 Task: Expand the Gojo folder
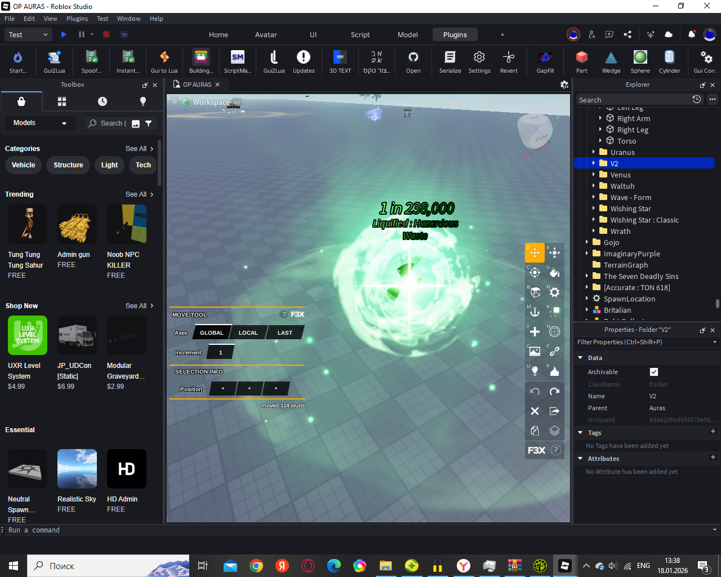[587, 242]
